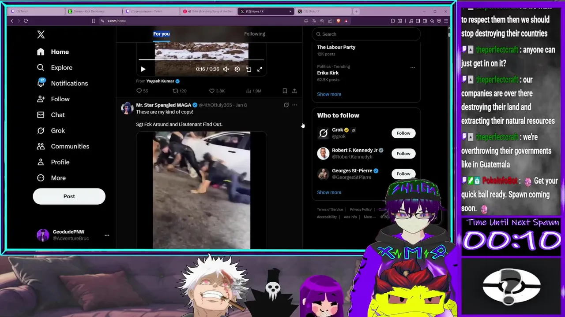Click the X Search field
This screenshot has width=565, height=317.
[x=366, y=34]
